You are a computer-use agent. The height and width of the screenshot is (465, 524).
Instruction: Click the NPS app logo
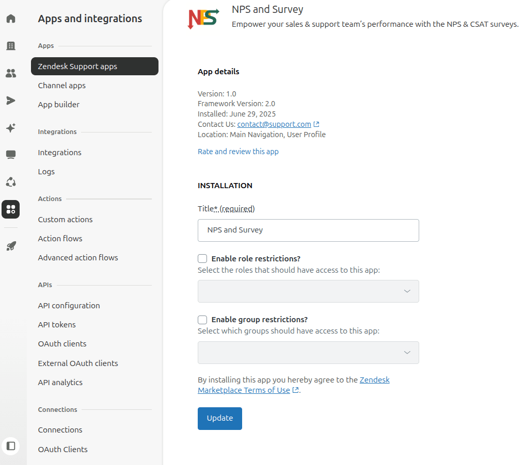tap(203, 19)
